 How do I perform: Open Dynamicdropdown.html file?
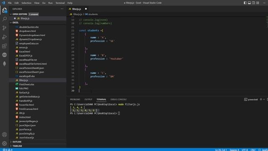[32, 35]
